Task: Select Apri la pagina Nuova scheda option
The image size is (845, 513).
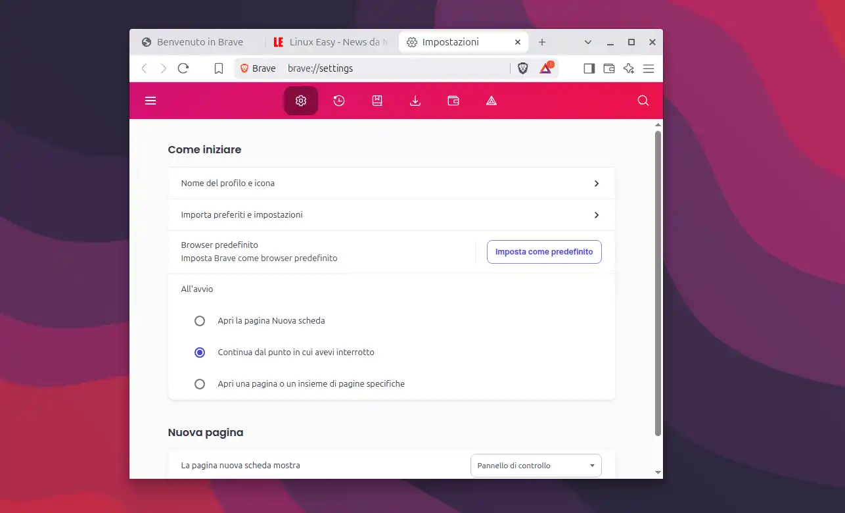Action: tap(200, 321)
